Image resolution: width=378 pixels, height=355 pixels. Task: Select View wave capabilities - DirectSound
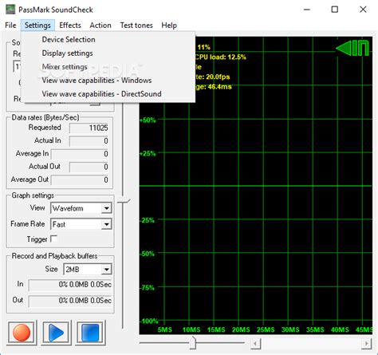coord(108,93)
